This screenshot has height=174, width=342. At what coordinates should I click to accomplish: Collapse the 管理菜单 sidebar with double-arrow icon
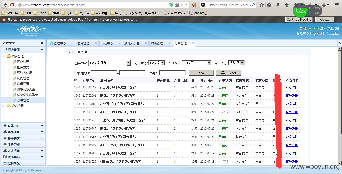point(42,43)
